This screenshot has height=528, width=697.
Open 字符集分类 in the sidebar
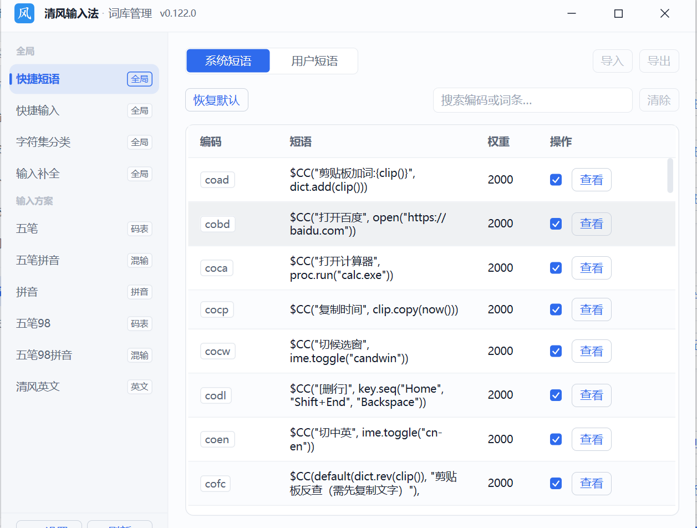[84, 143]
